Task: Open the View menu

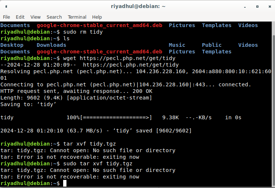Action: (35, 17)
